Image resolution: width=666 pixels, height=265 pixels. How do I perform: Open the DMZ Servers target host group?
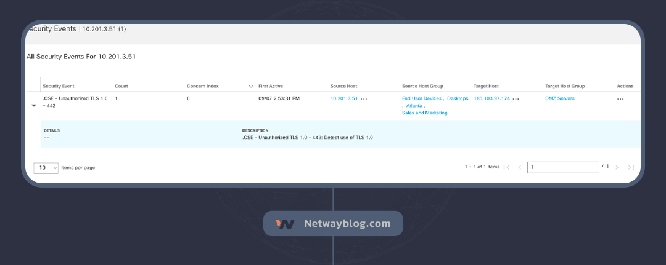click(x=559, y=98)
